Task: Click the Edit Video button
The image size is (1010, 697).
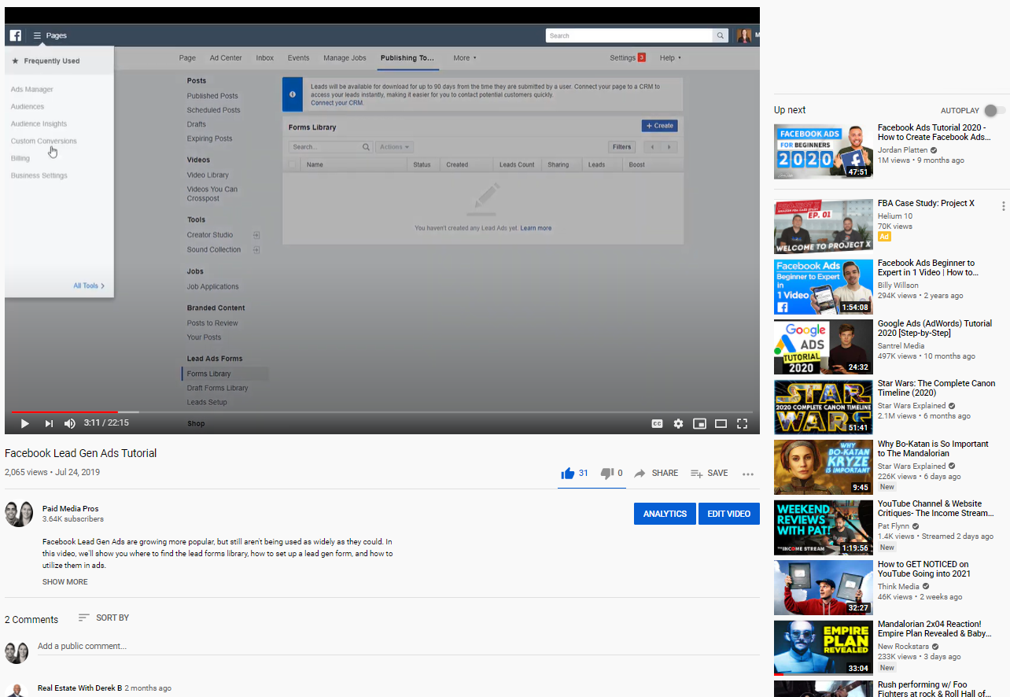Action: click(x=728, y=514)
